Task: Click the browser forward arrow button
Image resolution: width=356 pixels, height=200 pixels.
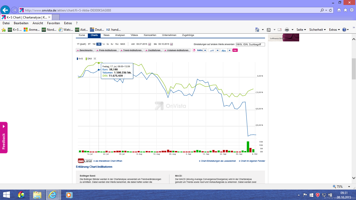Action: click(14, 10)
